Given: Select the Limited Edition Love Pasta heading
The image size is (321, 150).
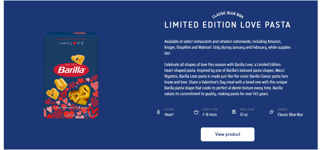Looking at the screenshot, I should tap(227, 25).
